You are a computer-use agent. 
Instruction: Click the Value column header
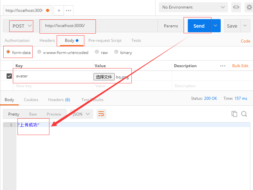100,66
